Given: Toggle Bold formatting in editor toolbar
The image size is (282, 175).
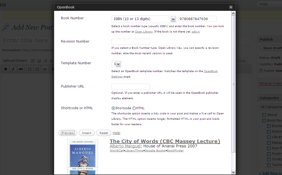Looking at the screenshot, I should tap(6, 69).
